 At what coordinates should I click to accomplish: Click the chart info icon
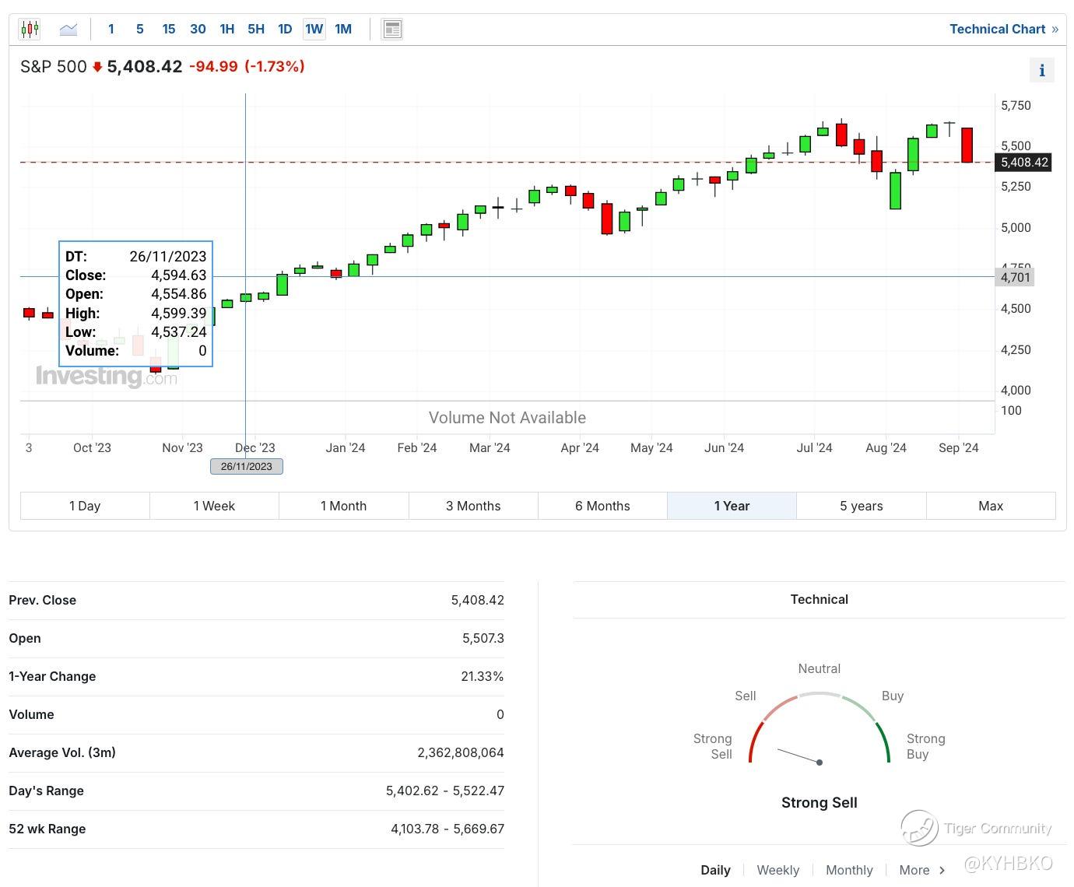coord(1042,70)
